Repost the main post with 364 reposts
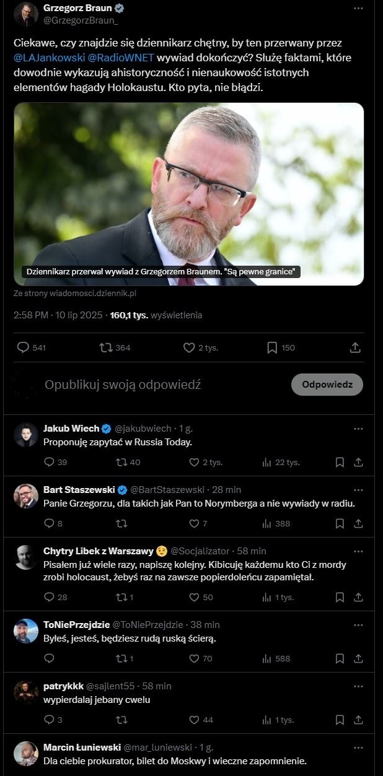The width and height of the screenshot is (383, 776). coord(106,348)
